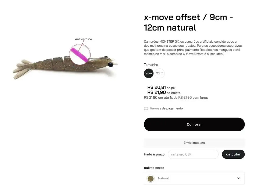Image resolution: width=261 pixels, height=188 pixels.
Task: Click the calcular shipping button
Action: click(x=233, y=154)
